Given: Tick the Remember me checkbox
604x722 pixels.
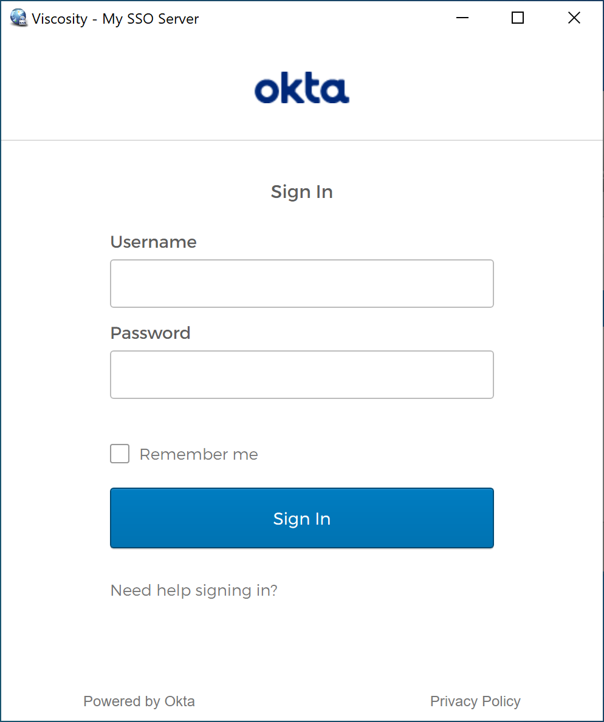Looking at the screenshot, I should pos(120,454).
